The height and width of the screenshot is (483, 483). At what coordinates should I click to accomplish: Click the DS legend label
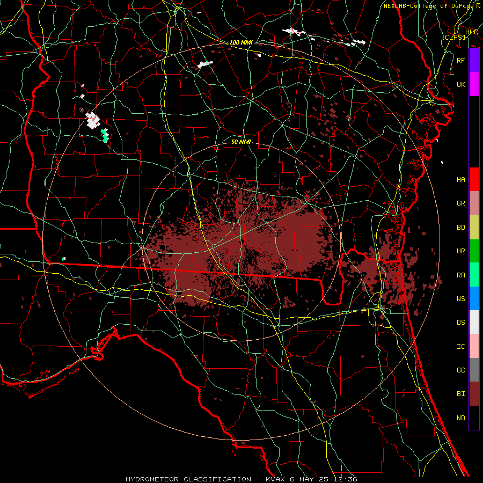[x=460, y=323]
